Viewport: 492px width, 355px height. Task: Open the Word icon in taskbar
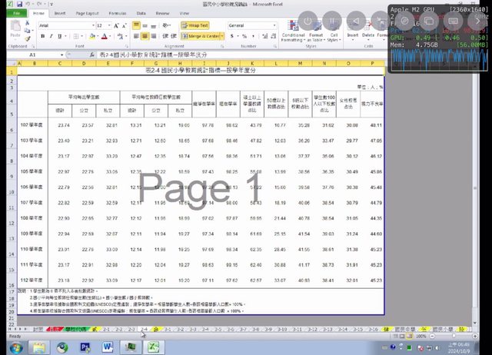point(108,347)
